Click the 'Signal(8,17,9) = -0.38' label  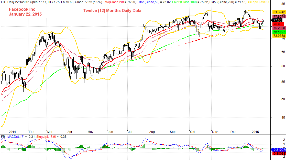(51, 136)
